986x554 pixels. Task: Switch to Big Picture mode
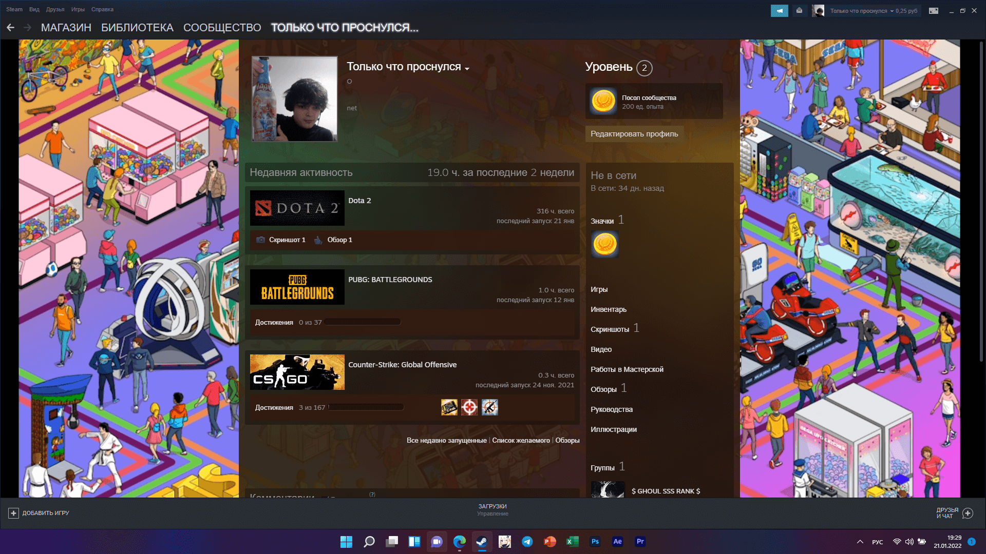(x=934, y=11)
